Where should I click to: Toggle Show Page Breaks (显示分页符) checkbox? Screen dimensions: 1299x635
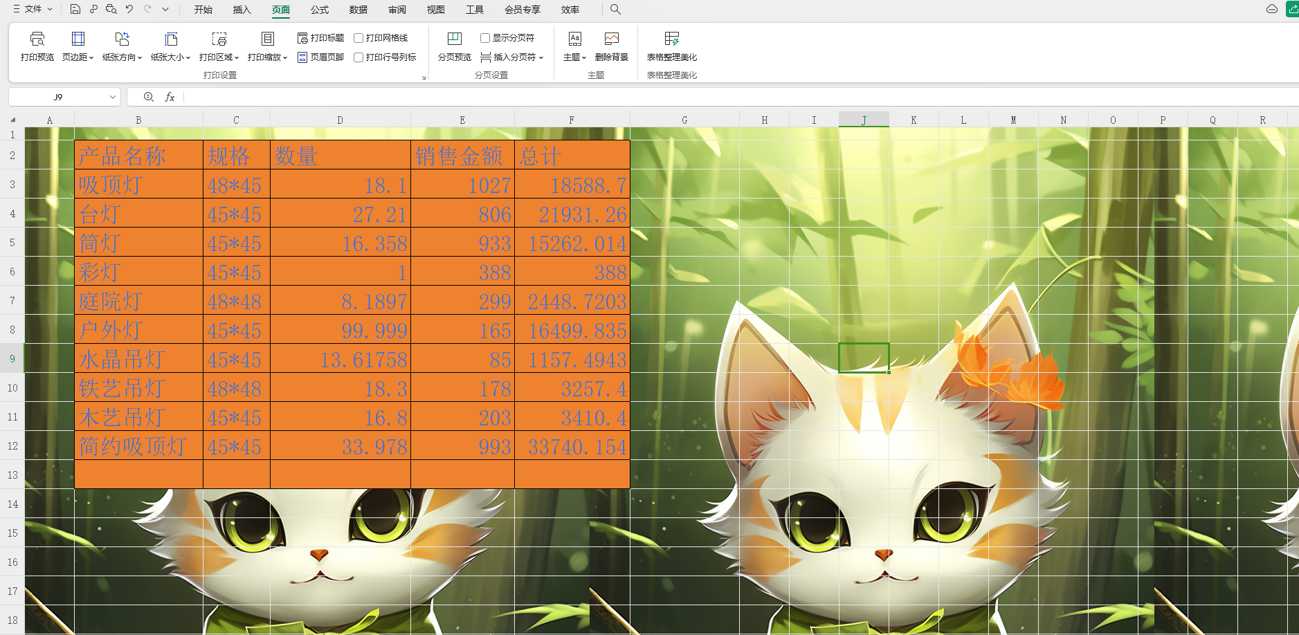click(485, 38)
